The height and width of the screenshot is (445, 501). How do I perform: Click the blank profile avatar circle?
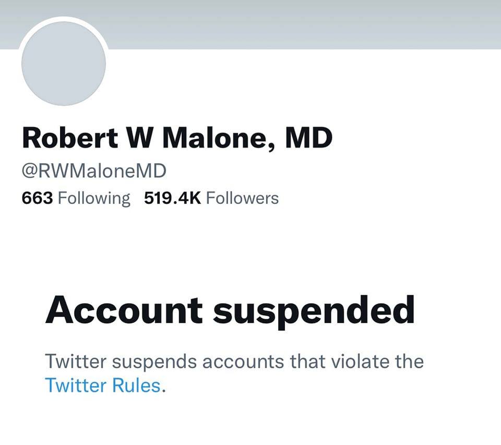click(64, 64)
